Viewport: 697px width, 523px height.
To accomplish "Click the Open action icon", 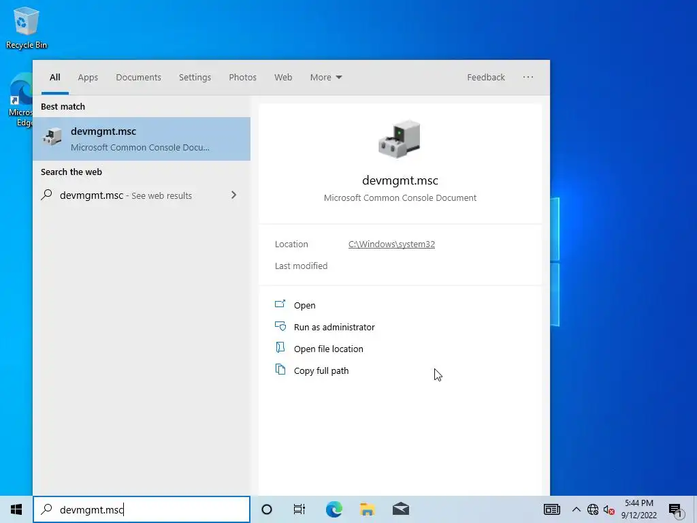I will point(280,304).
